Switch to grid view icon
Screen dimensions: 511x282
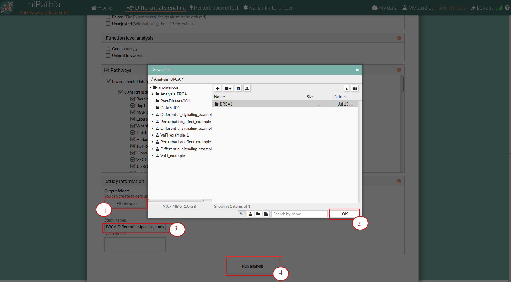(355, 88)
